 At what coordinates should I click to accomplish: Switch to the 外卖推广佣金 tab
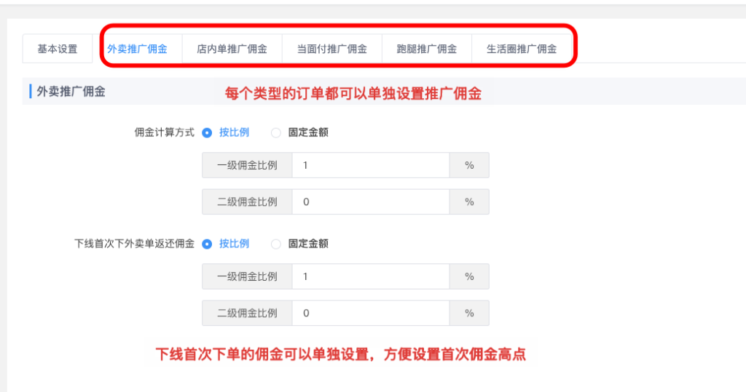[x=137, y=49]
